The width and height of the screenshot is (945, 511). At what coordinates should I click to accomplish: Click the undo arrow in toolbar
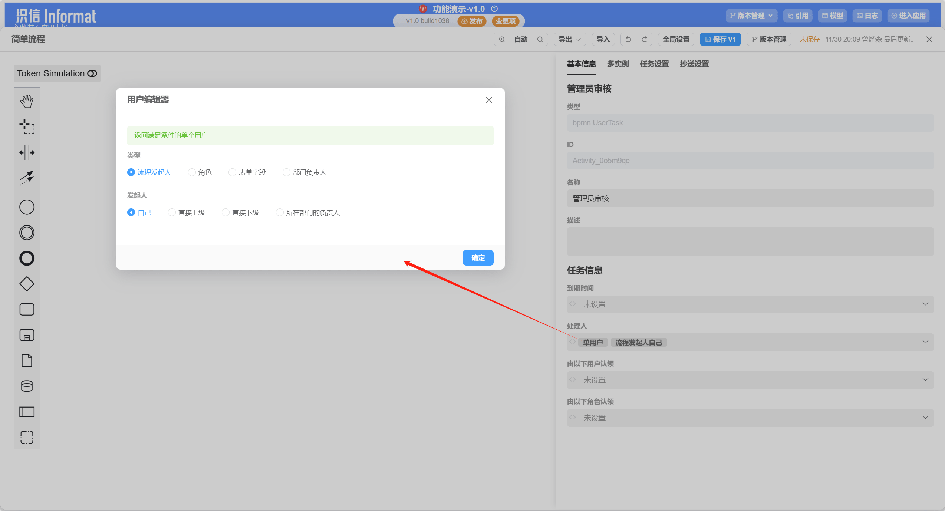[x=628, y=39]
